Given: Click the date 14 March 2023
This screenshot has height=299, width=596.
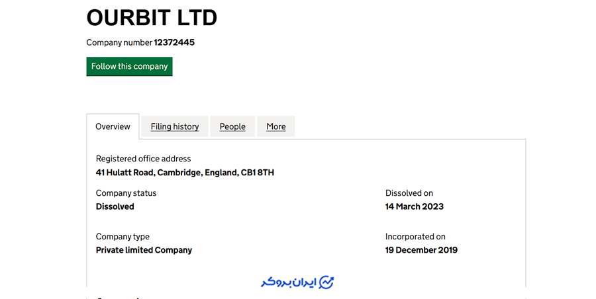Looking at the screenshot, I should pyautogui.click(x=415, y=206).
